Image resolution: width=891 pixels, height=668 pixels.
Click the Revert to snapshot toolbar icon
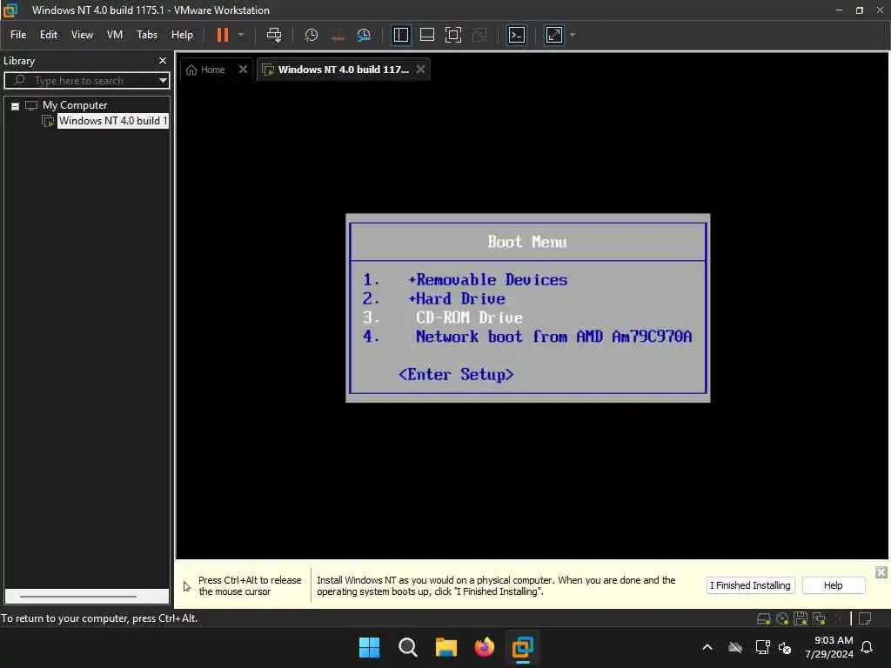[338, 35]
